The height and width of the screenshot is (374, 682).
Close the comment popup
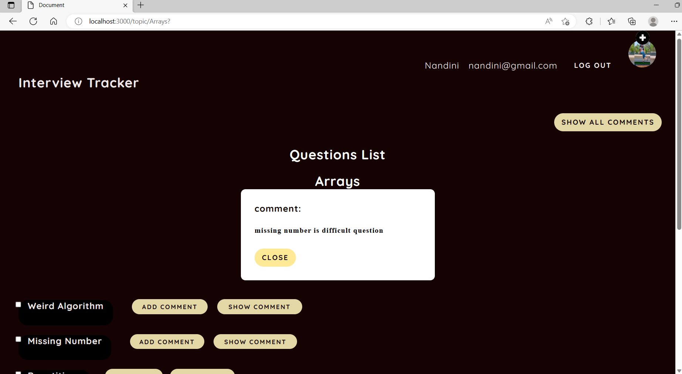(x=275, y=257)
